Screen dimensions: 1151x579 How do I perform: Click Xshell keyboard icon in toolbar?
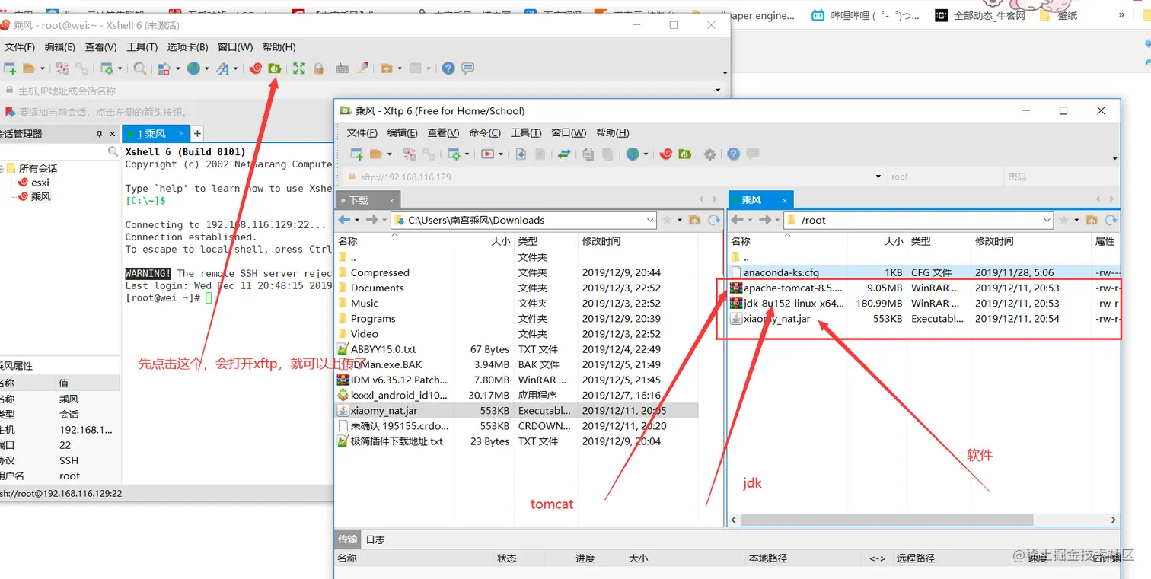(343, 68)
